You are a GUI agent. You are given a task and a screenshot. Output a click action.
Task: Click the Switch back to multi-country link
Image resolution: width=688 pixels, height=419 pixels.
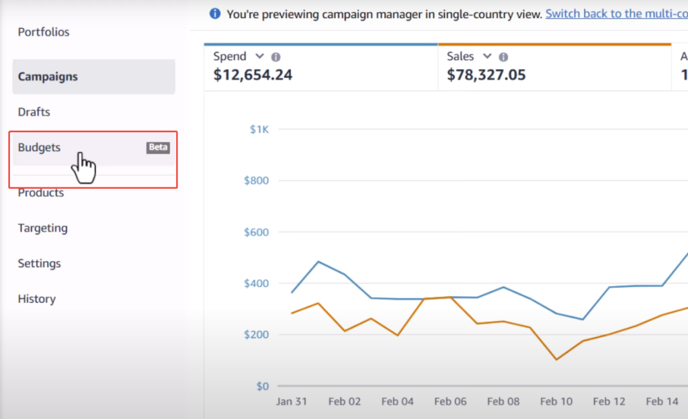[616, 13]
